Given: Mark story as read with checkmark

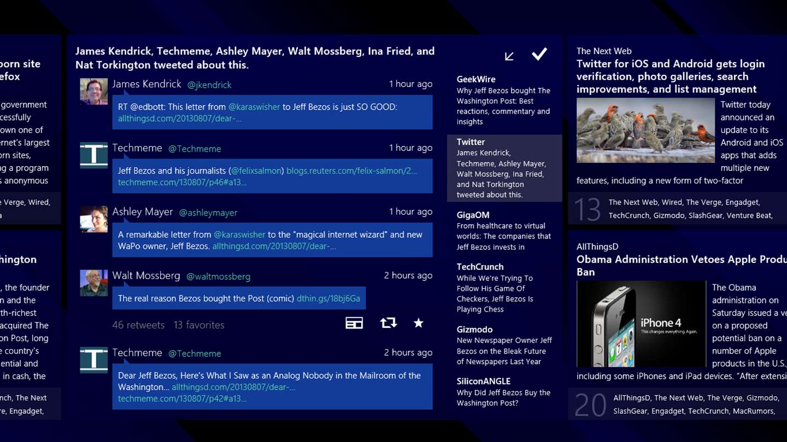Looking at the screenshot, I should point(539,54).
